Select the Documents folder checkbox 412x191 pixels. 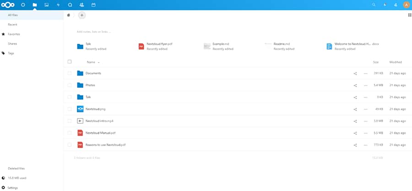[x=70, y=73]
